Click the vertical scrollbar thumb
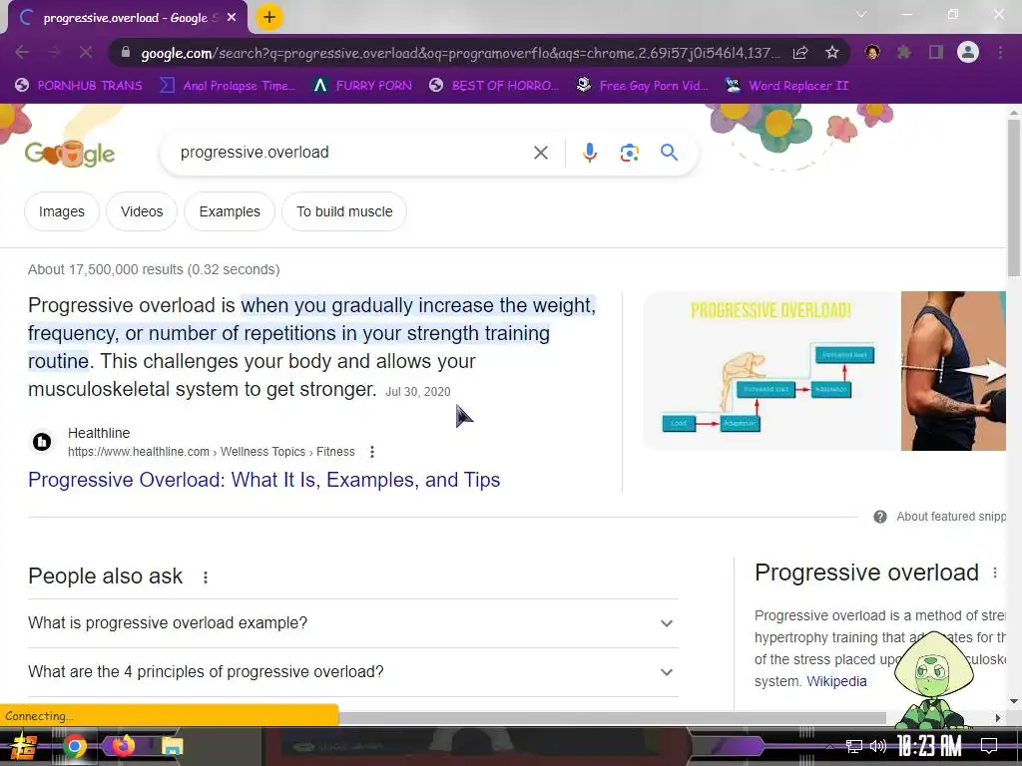 [x=1014, y=197]
